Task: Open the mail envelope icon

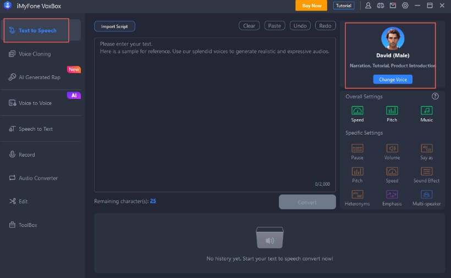Action: [393, 5]
